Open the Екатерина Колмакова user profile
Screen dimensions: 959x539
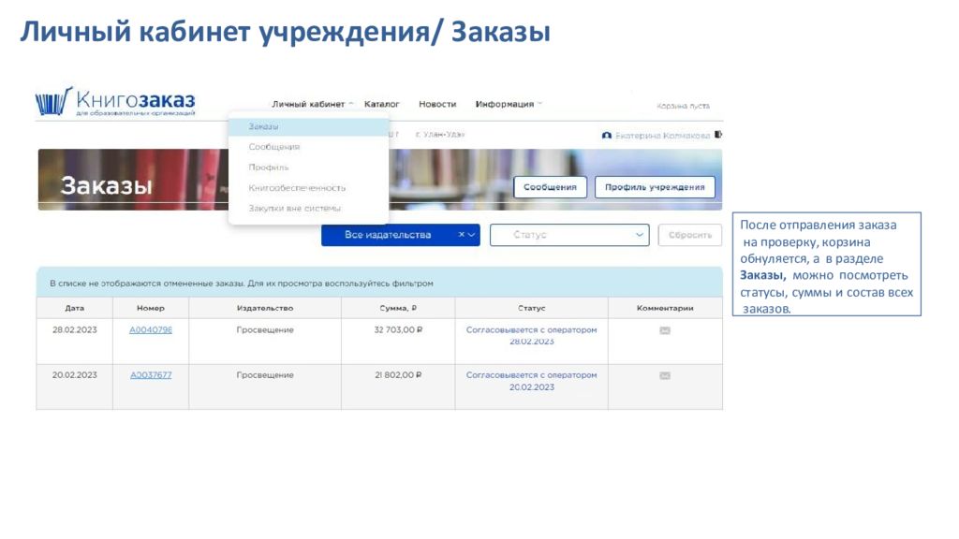(x=662, y=135)
